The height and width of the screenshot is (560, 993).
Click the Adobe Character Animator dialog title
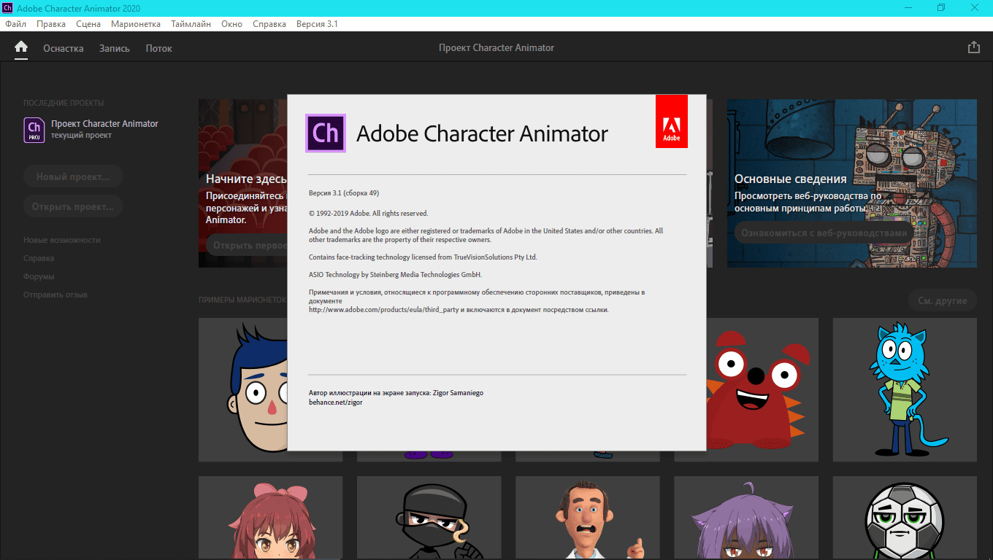click(x=482, y=133)
